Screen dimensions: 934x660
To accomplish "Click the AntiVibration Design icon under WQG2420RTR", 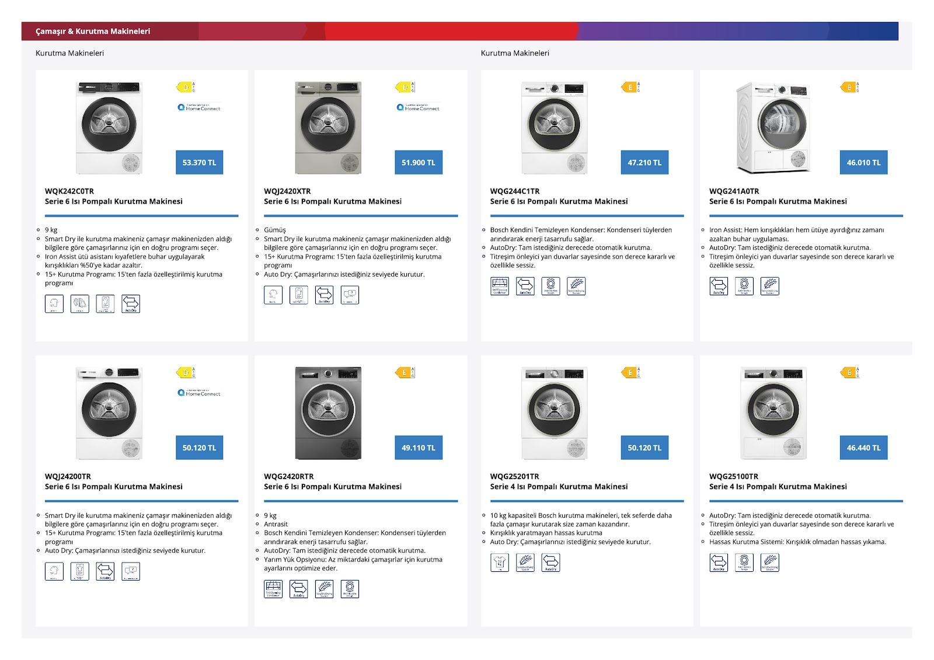I will click(350, 589).
